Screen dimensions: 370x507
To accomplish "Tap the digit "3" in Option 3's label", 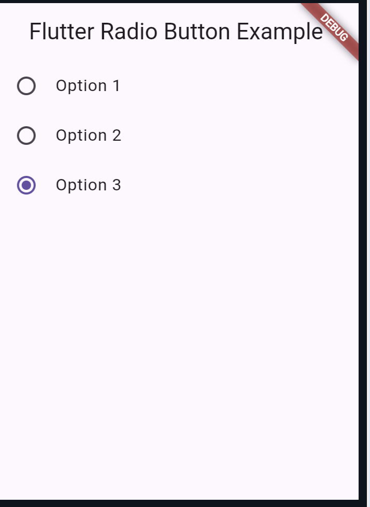I will [x=117, y=185].
